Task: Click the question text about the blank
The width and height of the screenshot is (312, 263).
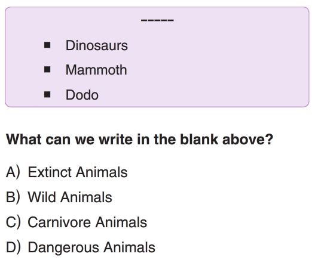Action: [x=139, y=140]
